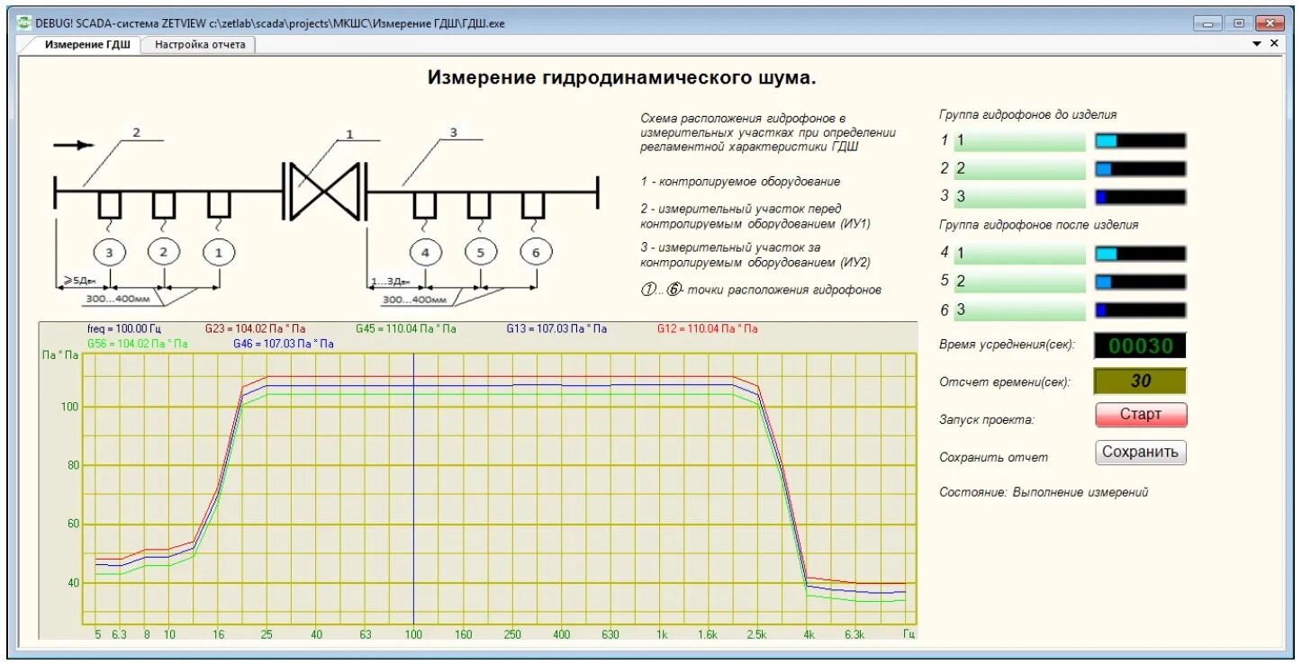
Task: Click the 1k frequency axis label
Action: coord(662,635)
